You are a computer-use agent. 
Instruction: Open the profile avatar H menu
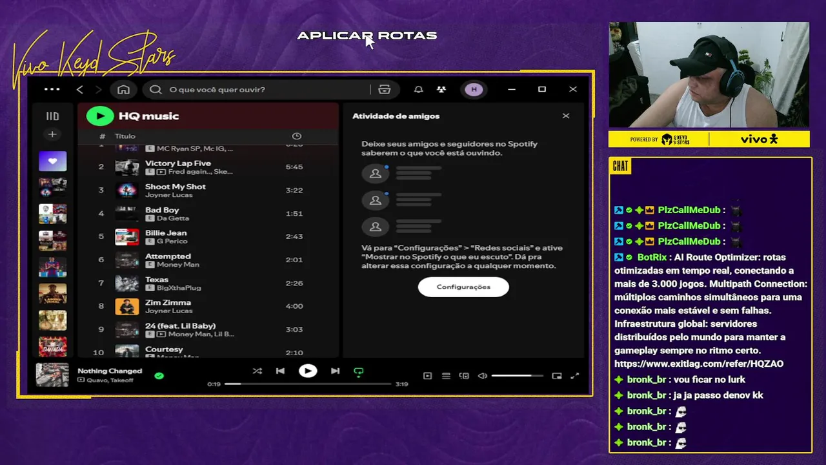pos(474,89)
